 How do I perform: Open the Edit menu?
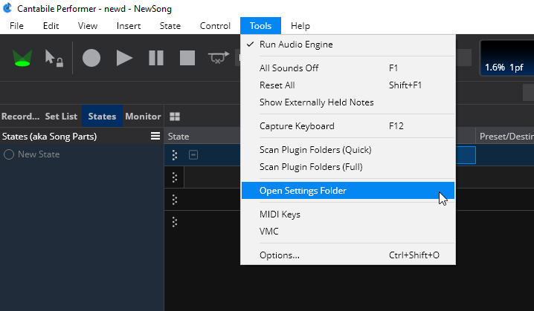[x=51, y=26]
